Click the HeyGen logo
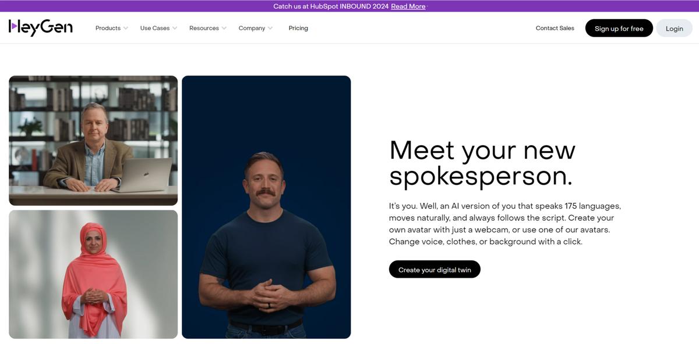Viewport: 699px width, 344px height. point(41,27)
